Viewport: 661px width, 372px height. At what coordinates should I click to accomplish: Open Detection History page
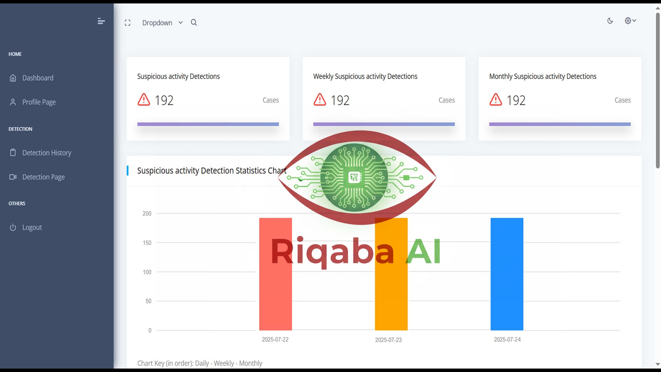pos(47,153)
